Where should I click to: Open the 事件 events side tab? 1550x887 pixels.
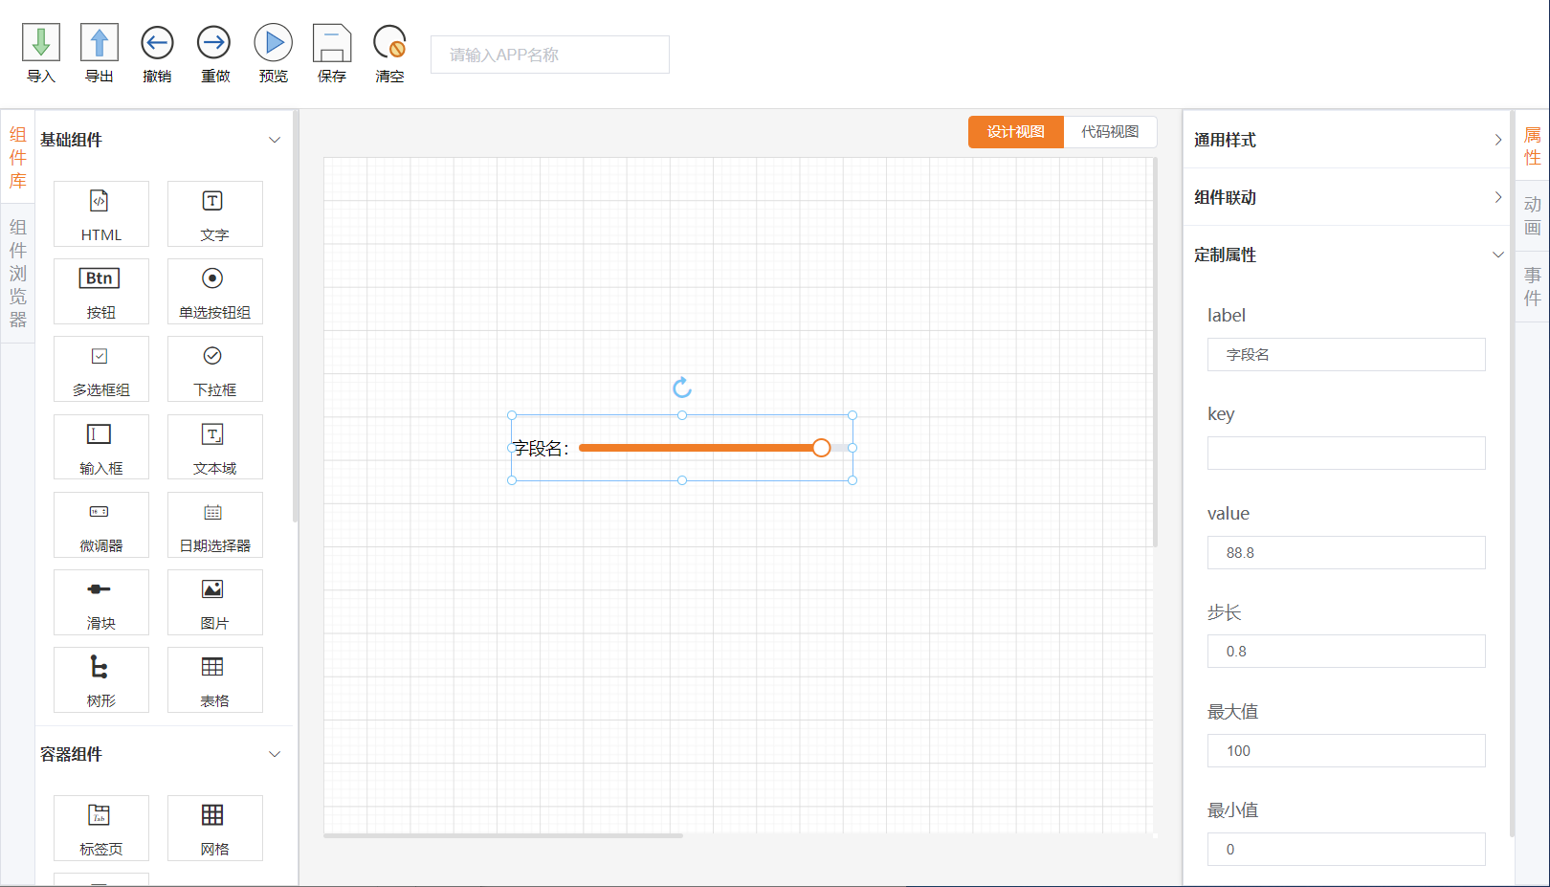pos(1533,286)
